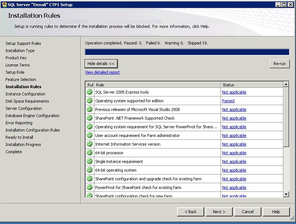
Task: Click the Status column header
Action: (x=252, y=85)
